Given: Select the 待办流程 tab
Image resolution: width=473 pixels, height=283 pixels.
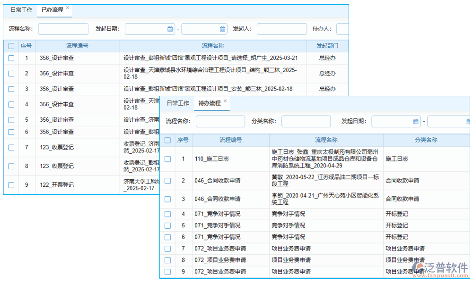Looking at the screenshot, I should click(x=209, y=103).
